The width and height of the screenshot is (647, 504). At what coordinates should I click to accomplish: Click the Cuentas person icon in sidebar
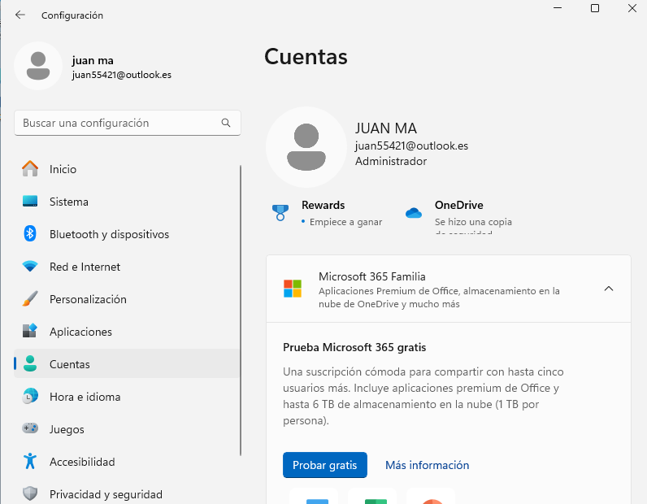tap(30, 363)
